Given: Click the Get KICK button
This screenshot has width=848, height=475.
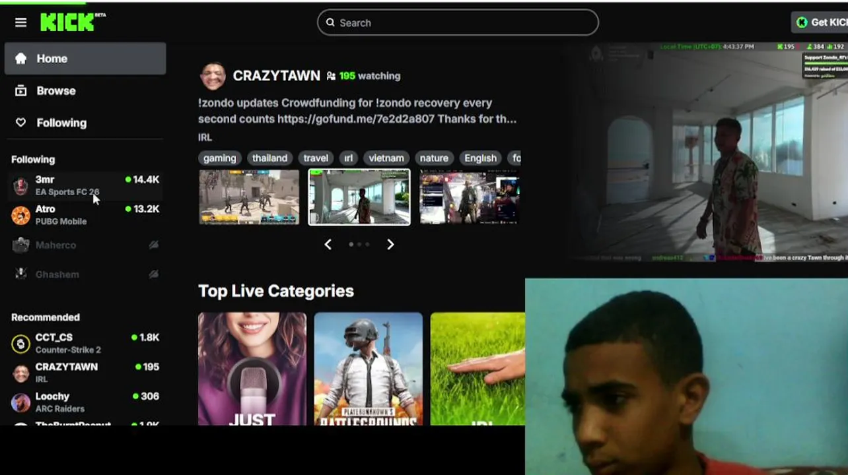Looking at the screenshot, I should point(820,22).
